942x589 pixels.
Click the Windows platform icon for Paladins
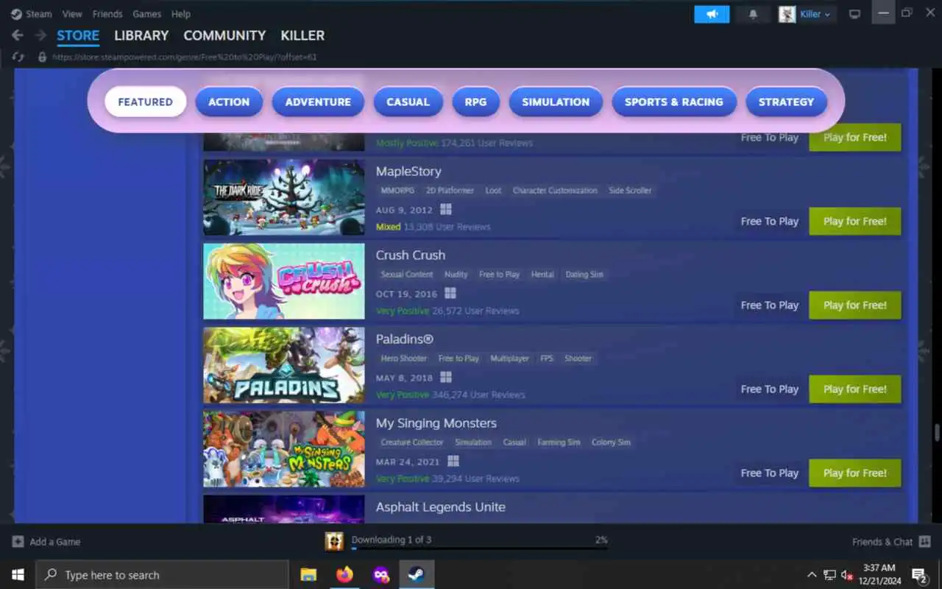(446, 378)
